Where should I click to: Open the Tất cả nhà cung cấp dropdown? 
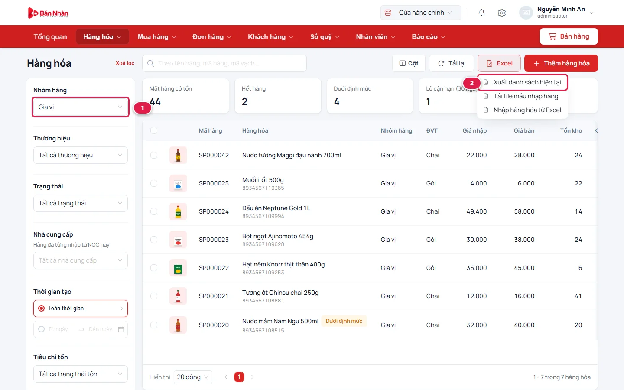point(81,260)
